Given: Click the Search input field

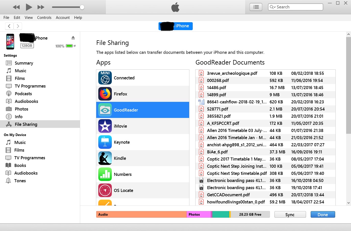Looking at the screenshot, I should pyautogui.click(x=296, y=7).
